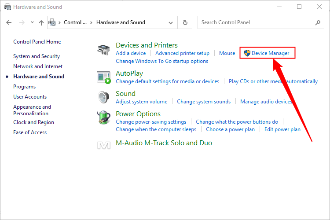The height and width of the screenshot is (220, 330).
Task: Open the recent locations dropdown arrow
Action: (x=32, y=22)
